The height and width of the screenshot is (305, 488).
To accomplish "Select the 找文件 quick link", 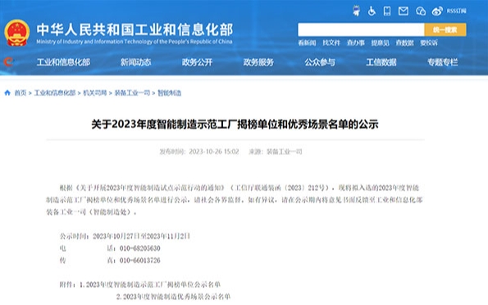I will (x=331, y=43).
